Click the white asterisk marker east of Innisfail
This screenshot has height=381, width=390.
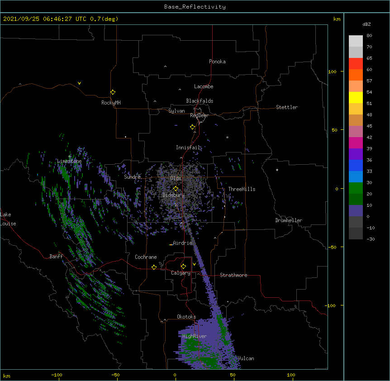(227, 137)
